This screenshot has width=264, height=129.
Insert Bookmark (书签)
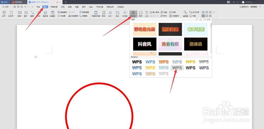(193, 16)
